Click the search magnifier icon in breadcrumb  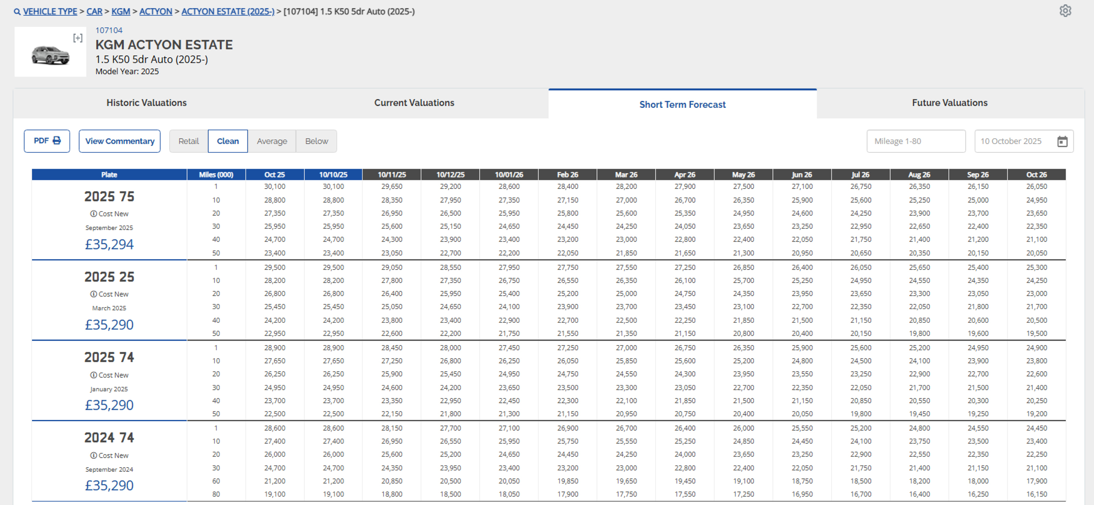pos(17,12)
